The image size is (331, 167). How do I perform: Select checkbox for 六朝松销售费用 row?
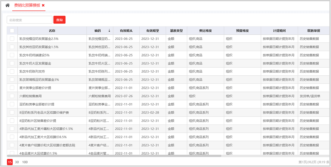point(12,96)
